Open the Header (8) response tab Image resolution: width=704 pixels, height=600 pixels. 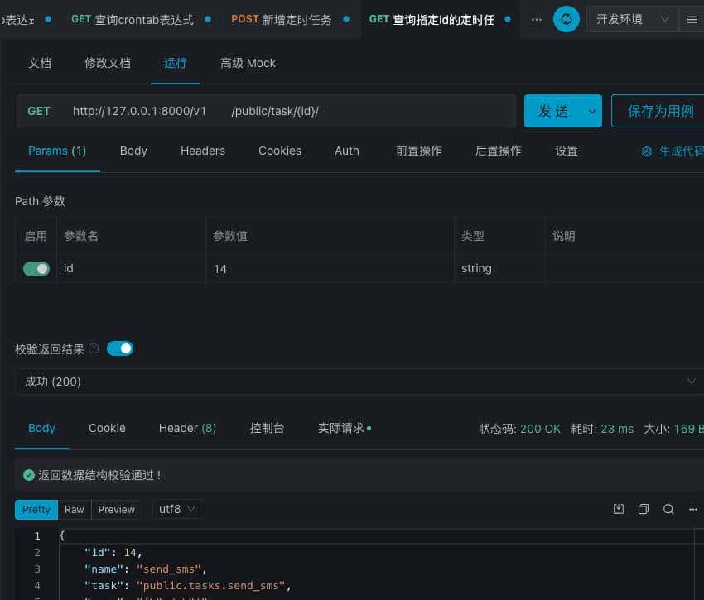coord(187,428)
